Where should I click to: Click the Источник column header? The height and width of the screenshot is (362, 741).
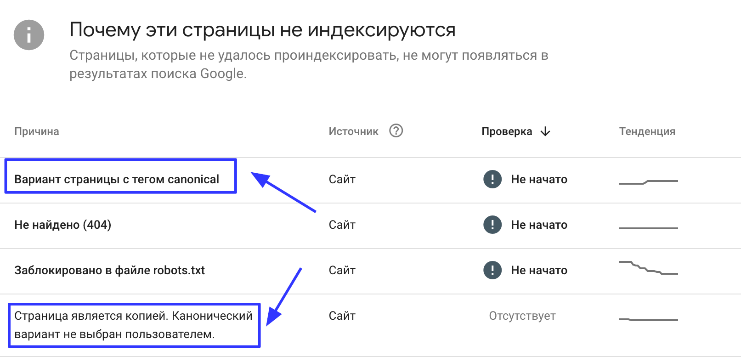point(353,131)
